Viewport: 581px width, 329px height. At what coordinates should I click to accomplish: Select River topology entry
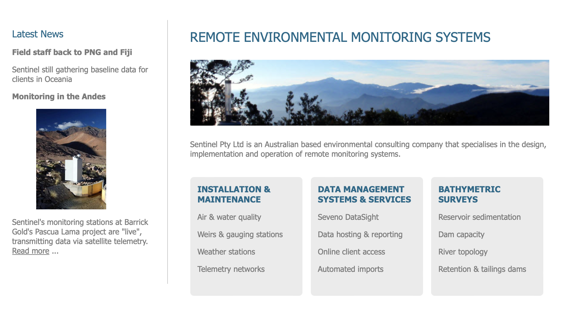pyautogui.click(x=463, y=252)
